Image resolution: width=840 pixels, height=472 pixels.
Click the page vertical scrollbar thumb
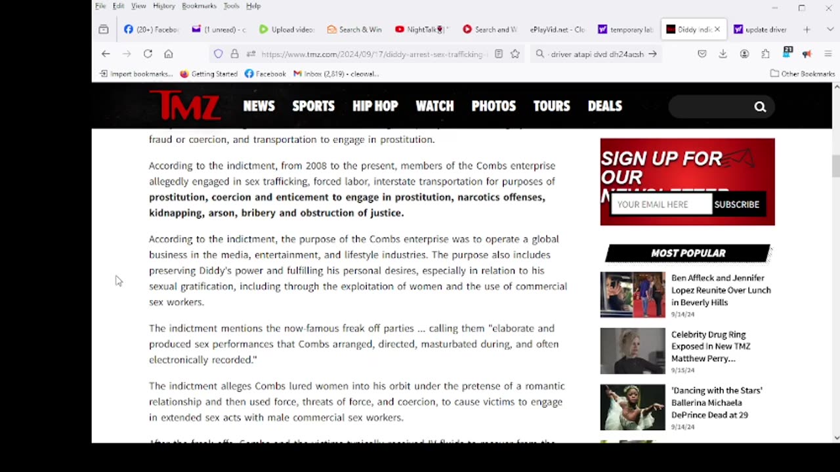(835, 166)
